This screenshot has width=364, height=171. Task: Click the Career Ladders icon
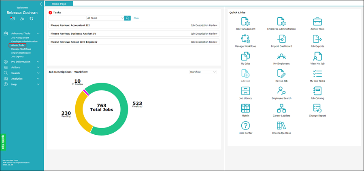(281, 108)
